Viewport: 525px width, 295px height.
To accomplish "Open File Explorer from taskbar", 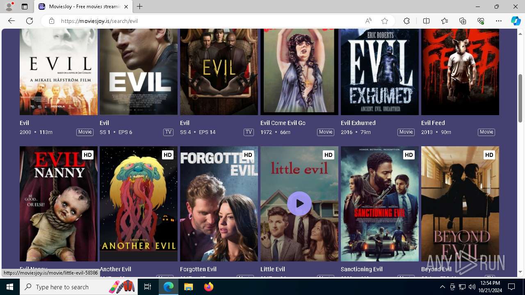I will [188, 287].
